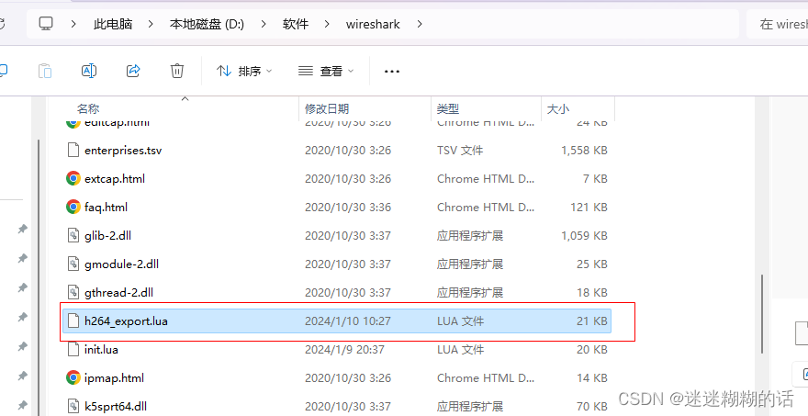Viewport: 808px width, 416px height.
Task: Click the dll icon of glib-2.dll
Action: (73, 236)
